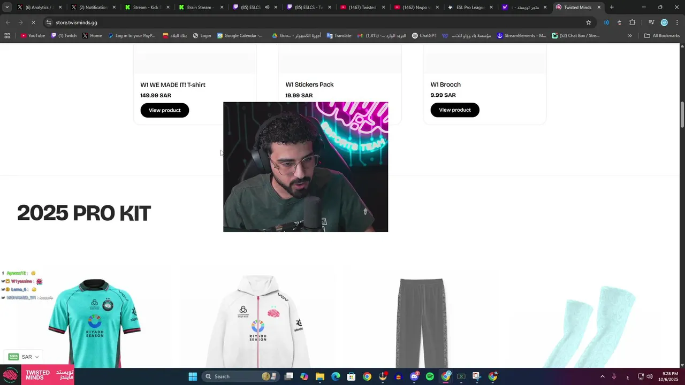The height and width of the screenshot is (385, 685).
Task: Click the page vertical scrollbar thumb
Action: coord(682,114)
